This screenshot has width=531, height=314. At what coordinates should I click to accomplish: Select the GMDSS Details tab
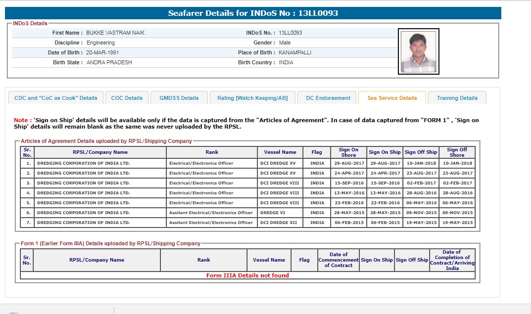[179, 98]
